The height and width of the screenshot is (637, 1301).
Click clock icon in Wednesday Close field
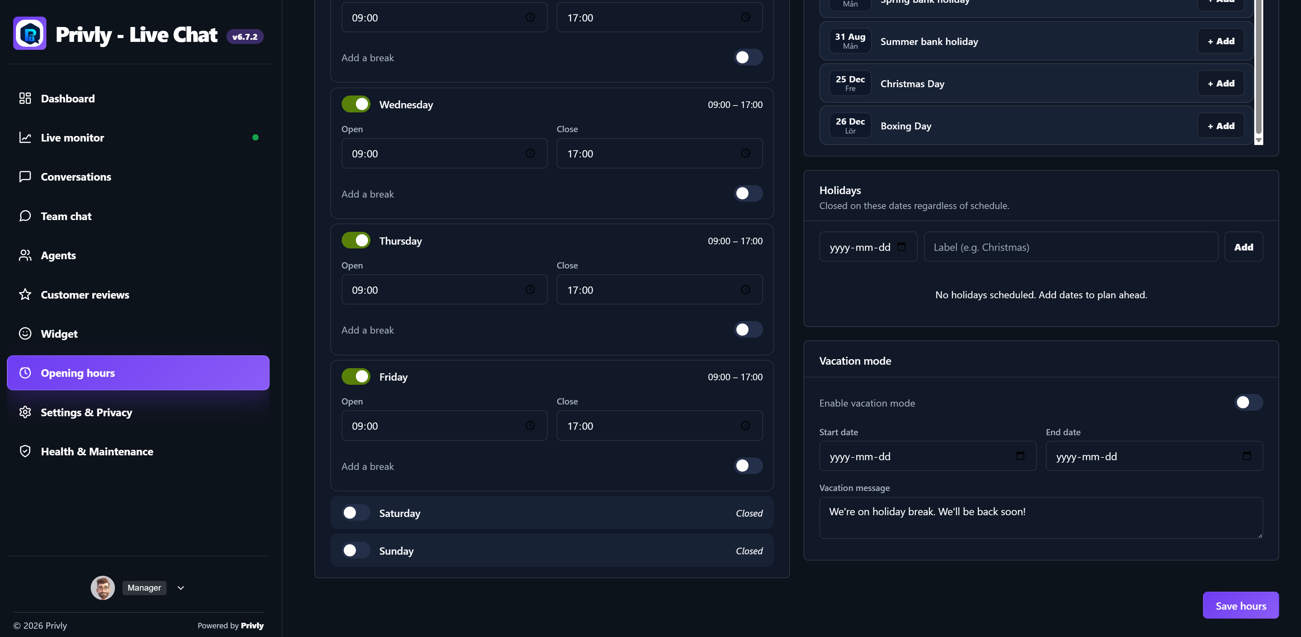click(x=745, y=153)
